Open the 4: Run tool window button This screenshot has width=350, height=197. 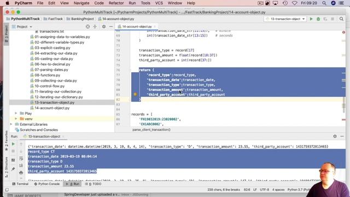[x=73, y=184]
